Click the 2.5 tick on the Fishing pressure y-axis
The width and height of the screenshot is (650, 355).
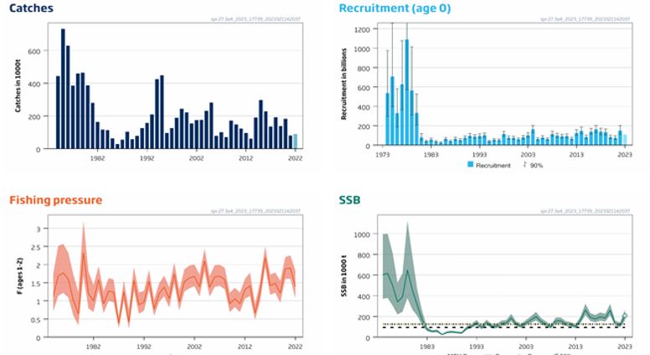(x=36, y=247)
